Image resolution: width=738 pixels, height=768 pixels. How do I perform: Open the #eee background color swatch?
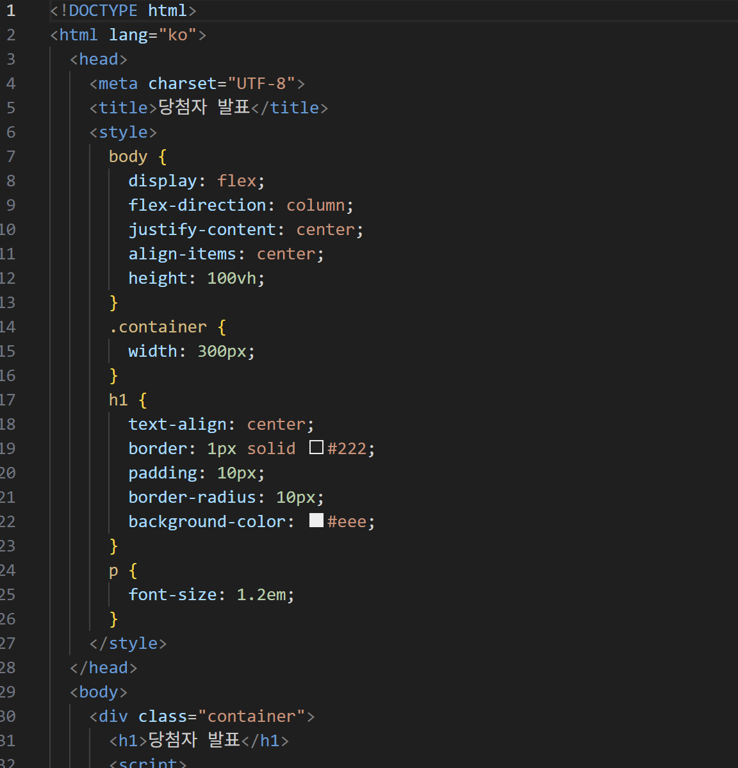coord(316,520)
